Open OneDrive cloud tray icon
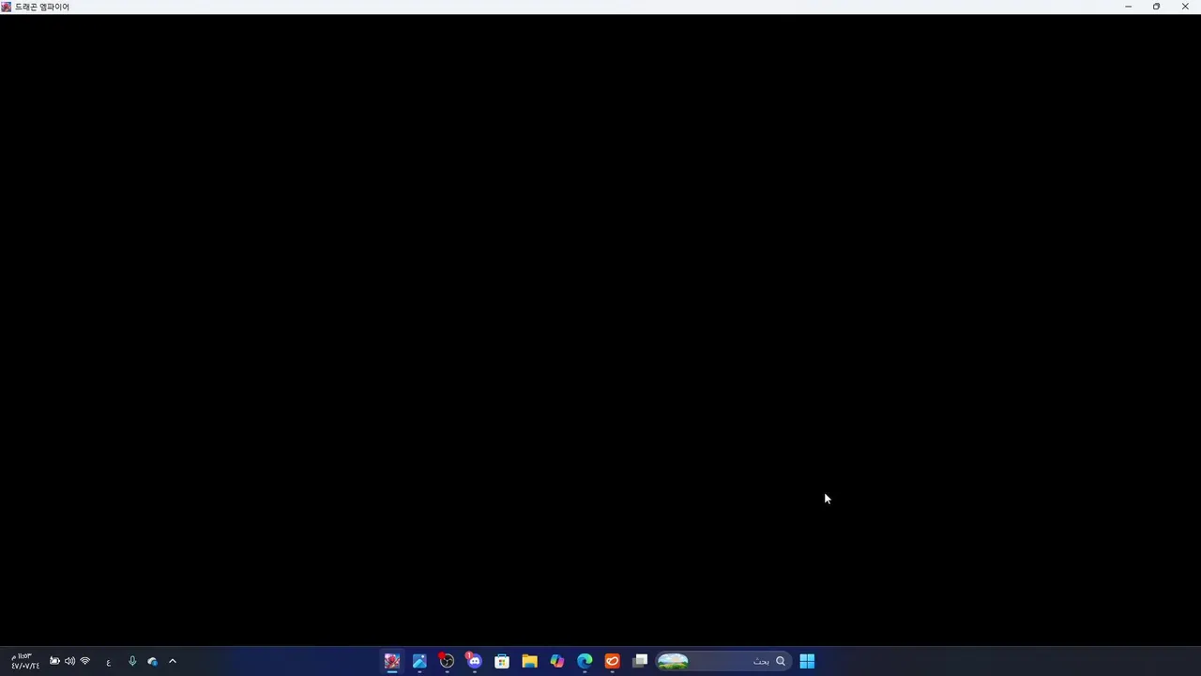This screenshot has height=676, width=1201. point(152,661)
